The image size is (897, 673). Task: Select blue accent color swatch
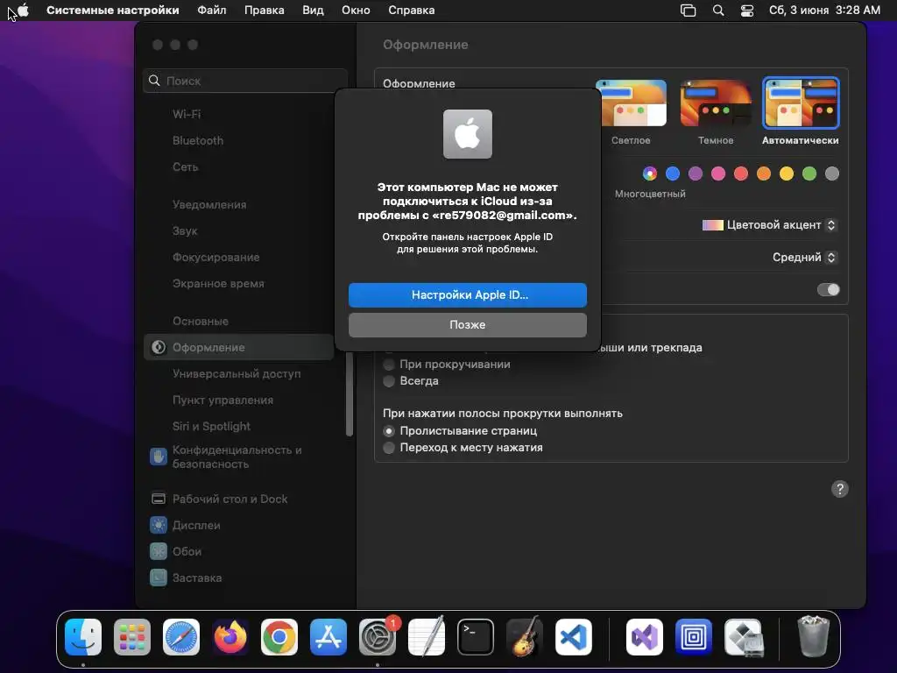click(x=673, y=174)
